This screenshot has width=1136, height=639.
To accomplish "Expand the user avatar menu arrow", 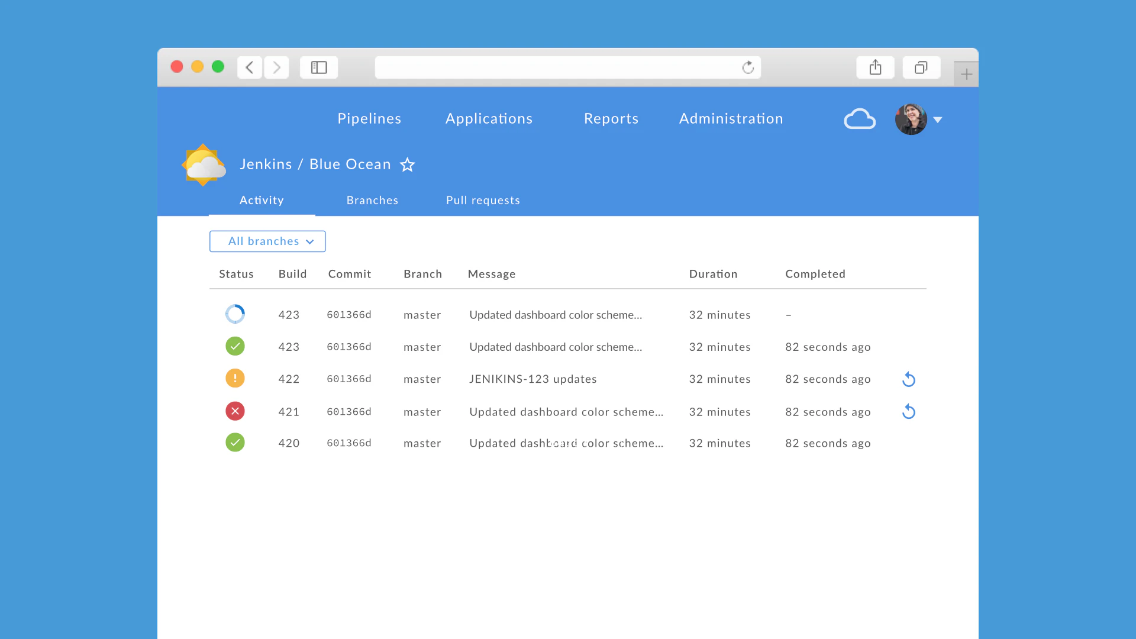I will [x=938, y=120].
